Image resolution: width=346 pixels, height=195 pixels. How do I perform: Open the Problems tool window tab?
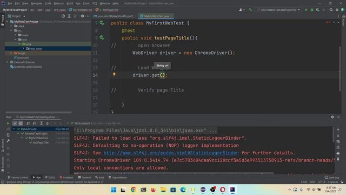[x=66, y=177]
